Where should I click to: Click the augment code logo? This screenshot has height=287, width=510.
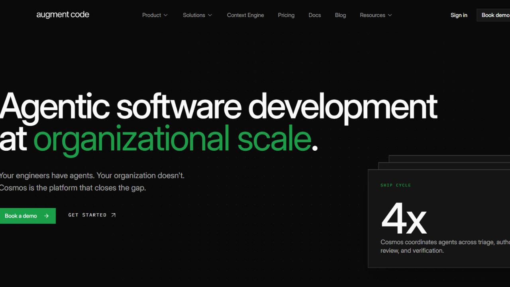(x=63, y=15)
